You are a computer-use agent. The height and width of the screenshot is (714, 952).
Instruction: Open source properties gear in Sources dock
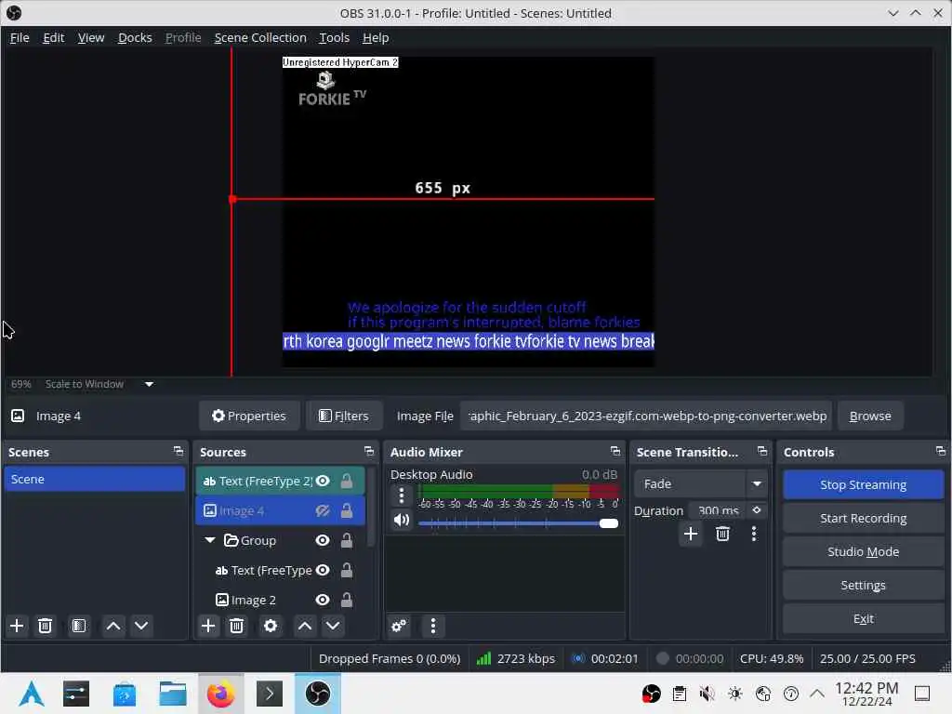pyautogui.click(x=271, y=626)
